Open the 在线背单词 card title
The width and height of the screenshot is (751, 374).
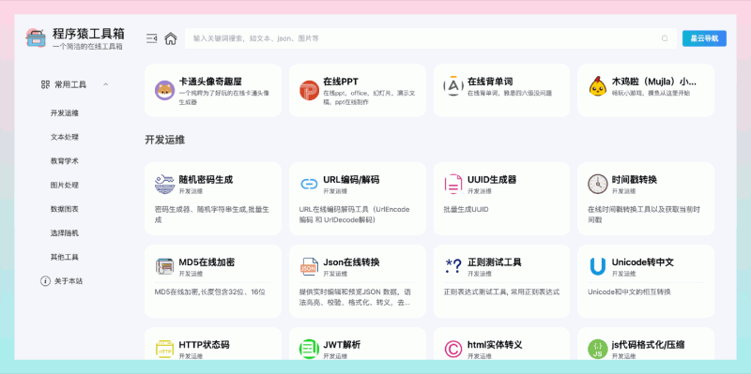(490, 82)
